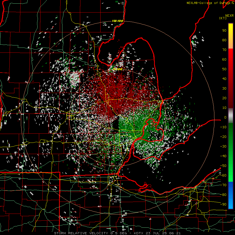The width and height of the screenshot is (235, 235).
Task: Click the blue segment at the color bar bottom
Action: click(231, 195)
